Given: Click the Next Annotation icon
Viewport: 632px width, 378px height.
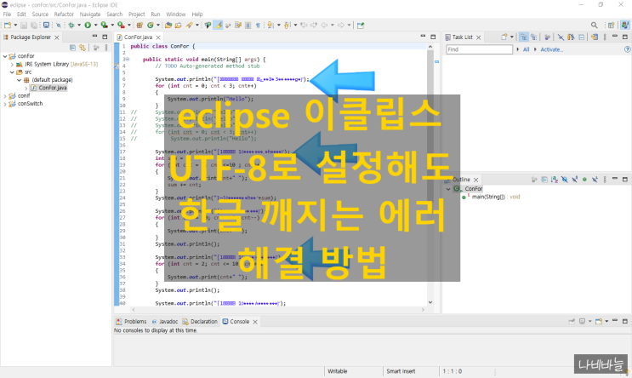Looking at the screenshot, I should pyautogui.click(x=270, y=25).
